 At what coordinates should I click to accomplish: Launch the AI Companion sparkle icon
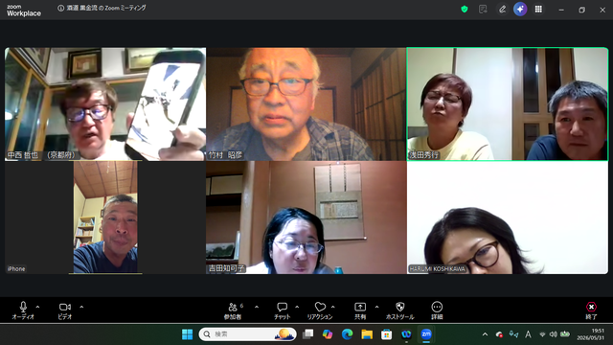(520, 9)
